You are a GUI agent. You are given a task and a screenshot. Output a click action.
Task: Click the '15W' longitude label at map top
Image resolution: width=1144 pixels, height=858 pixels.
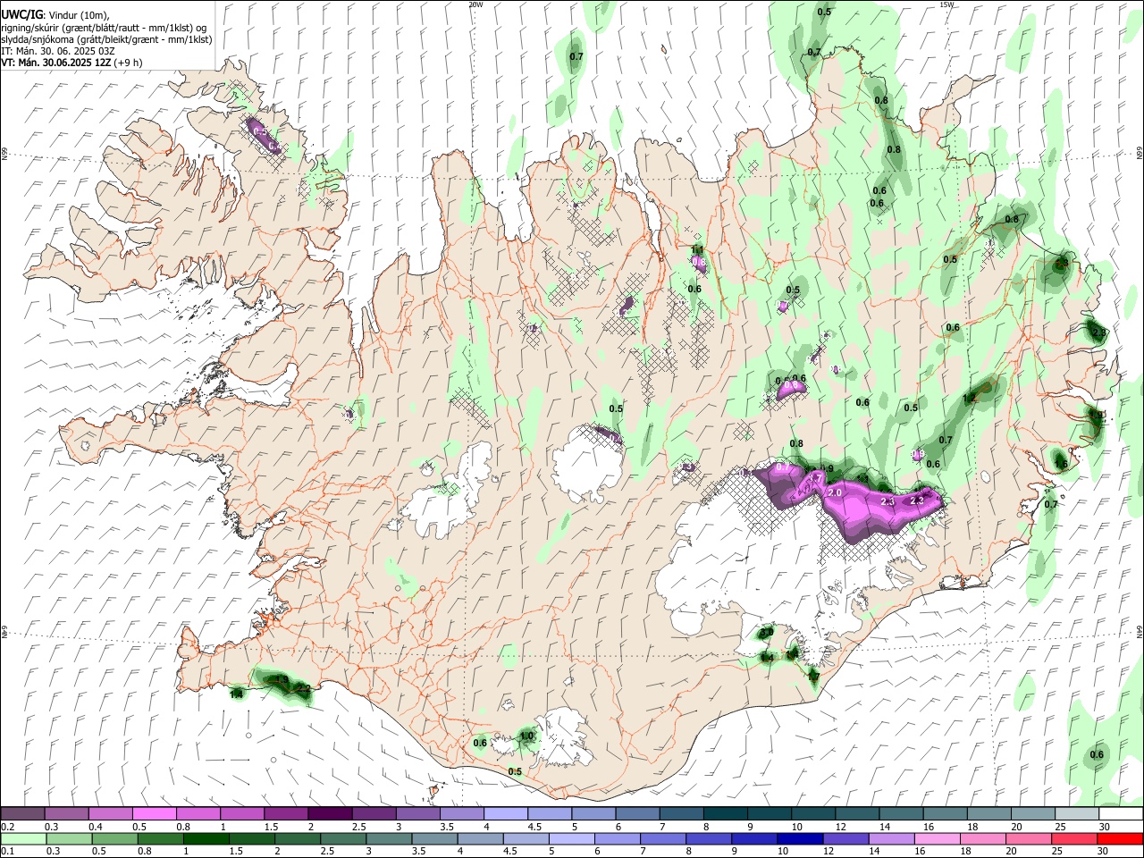click(x=947, y=4)
